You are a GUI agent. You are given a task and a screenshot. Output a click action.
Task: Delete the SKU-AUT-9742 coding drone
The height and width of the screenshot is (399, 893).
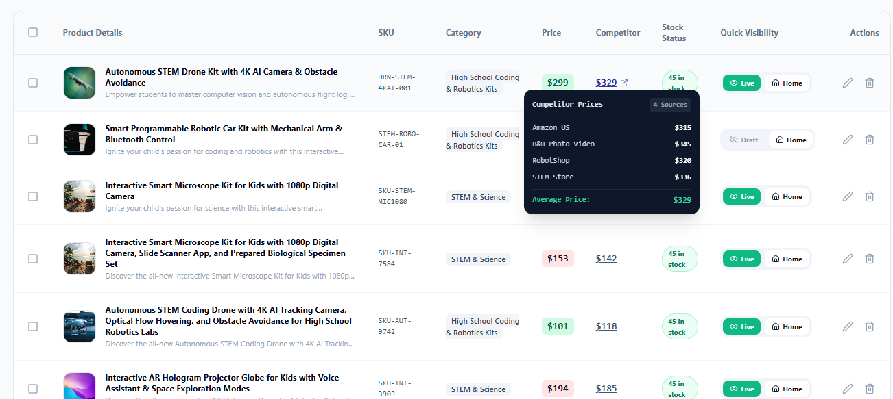point(870,326)
